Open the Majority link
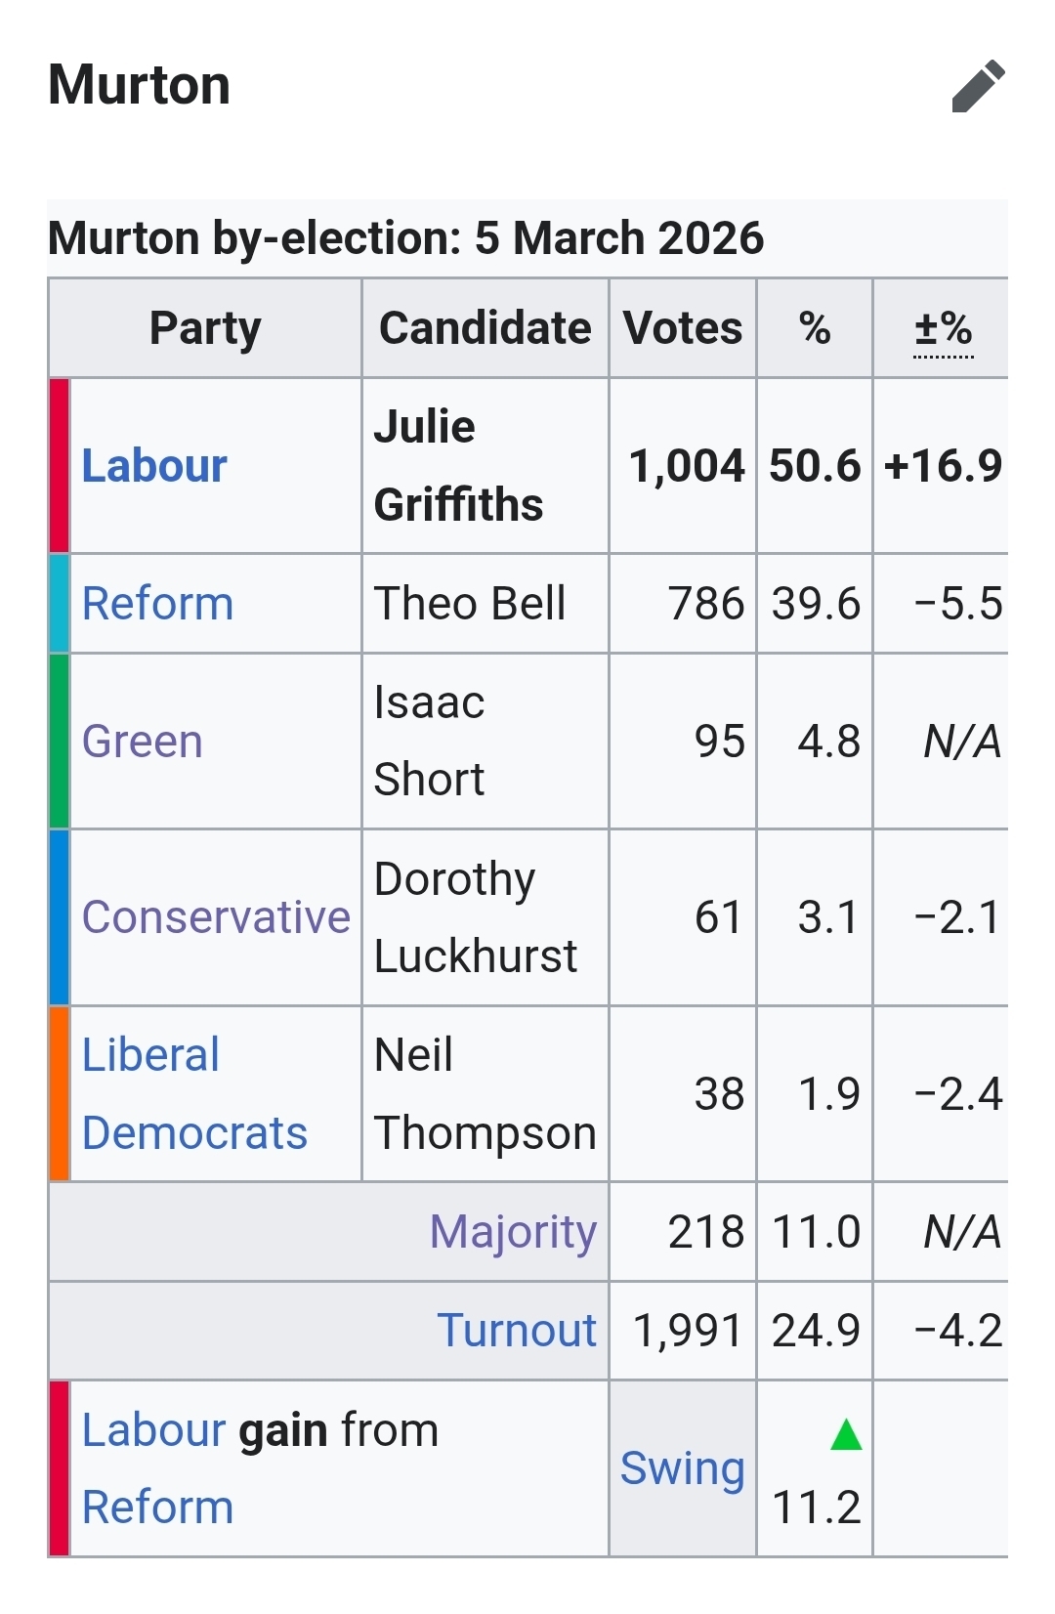1055x1614 pixels. tap(513, 1232)
